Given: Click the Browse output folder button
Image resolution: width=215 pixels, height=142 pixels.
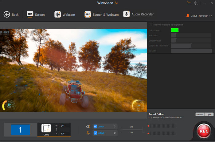Looking at the screenshot, I should click(x=200, y=114).
